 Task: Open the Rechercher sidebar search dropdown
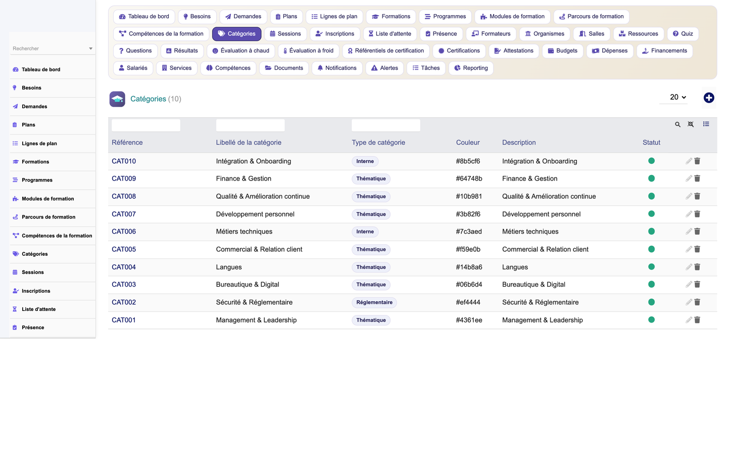[x=53, y=49]
